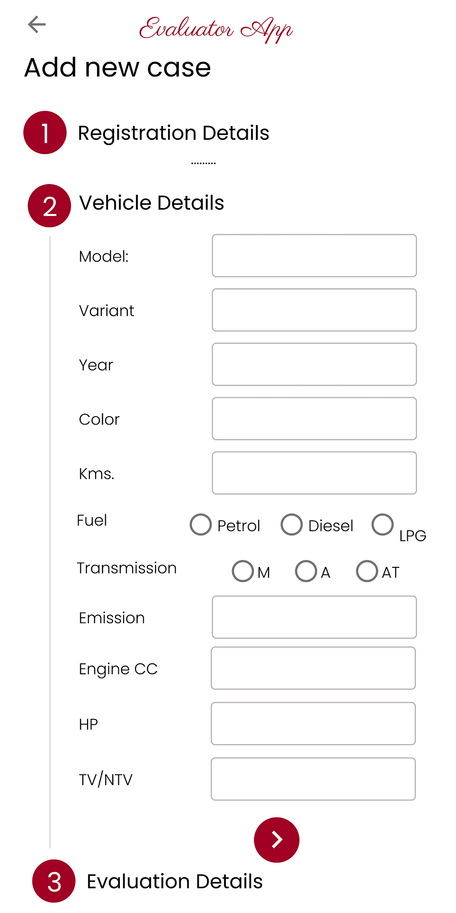
Task: Choose LPG fuel option
Action: [383, 524]
